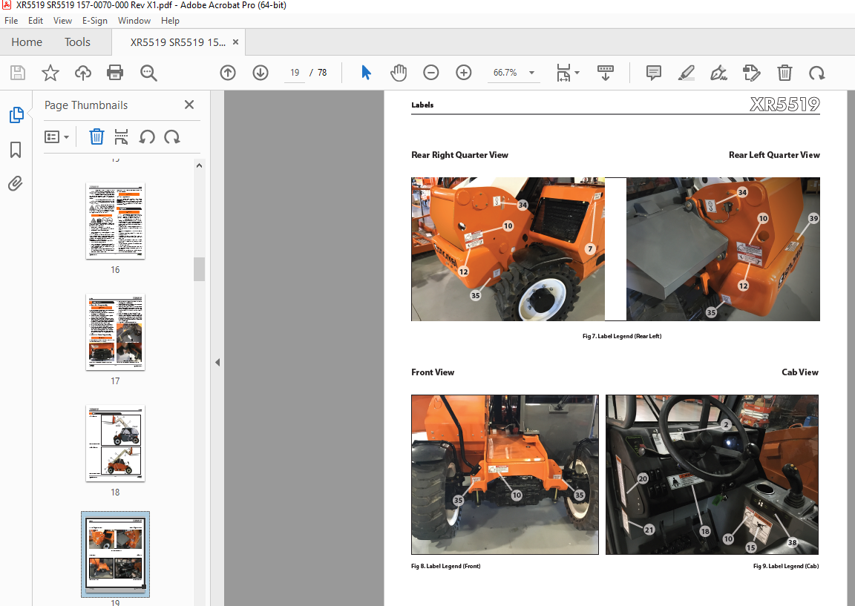The width and height of the screenshot is (855, 606).
Task: Click the Rear Left Quarter View heading
Action: click(774, 155)
